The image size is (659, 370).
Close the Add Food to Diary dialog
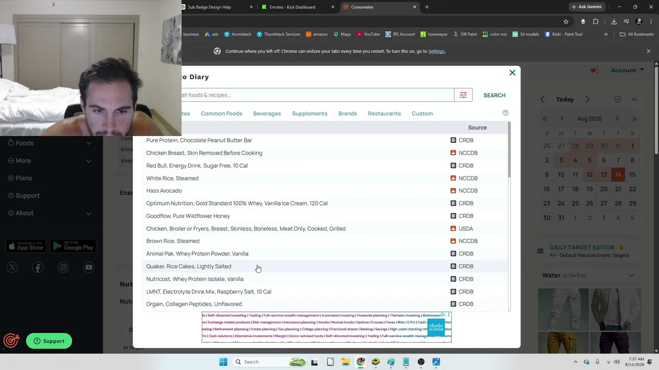(512, 73)
